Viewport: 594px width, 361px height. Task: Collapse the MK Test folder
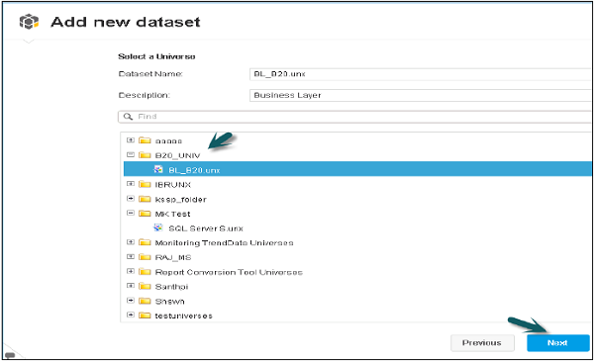point(131,213)
